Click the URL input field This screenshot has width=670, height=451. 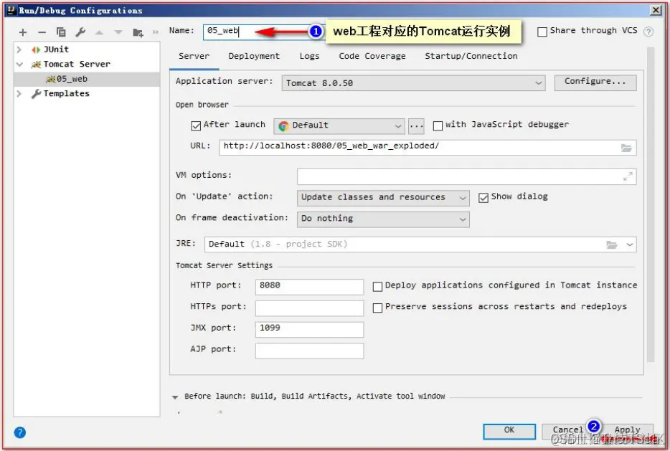(x=428, y=147)
